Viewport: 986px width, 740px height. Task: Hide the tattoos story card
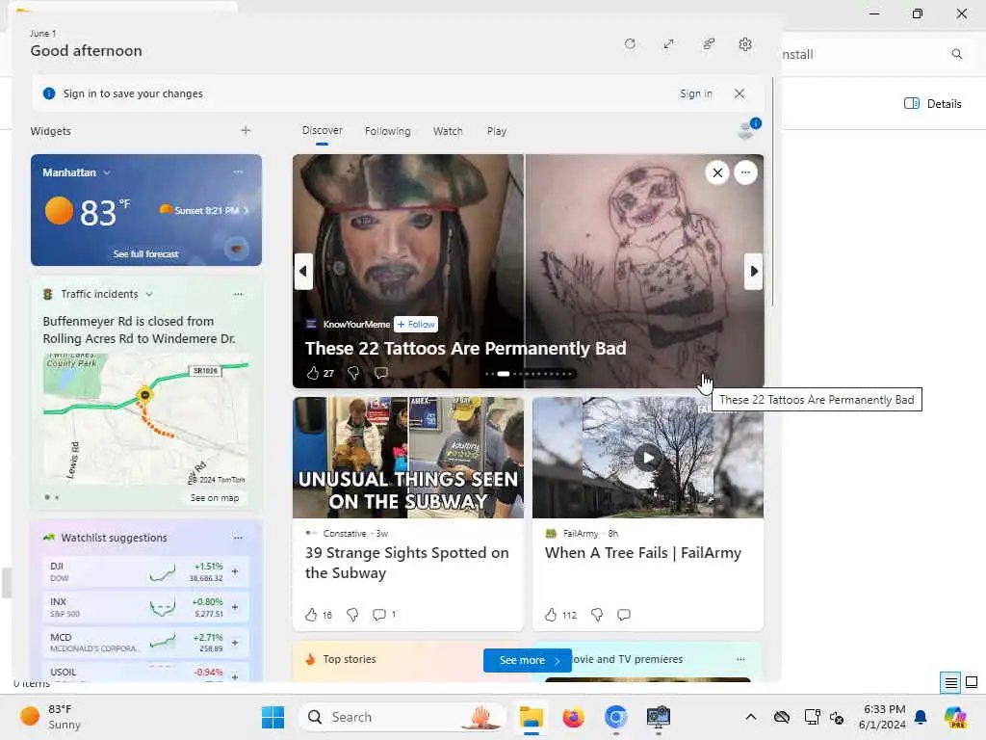click(716, 172)
